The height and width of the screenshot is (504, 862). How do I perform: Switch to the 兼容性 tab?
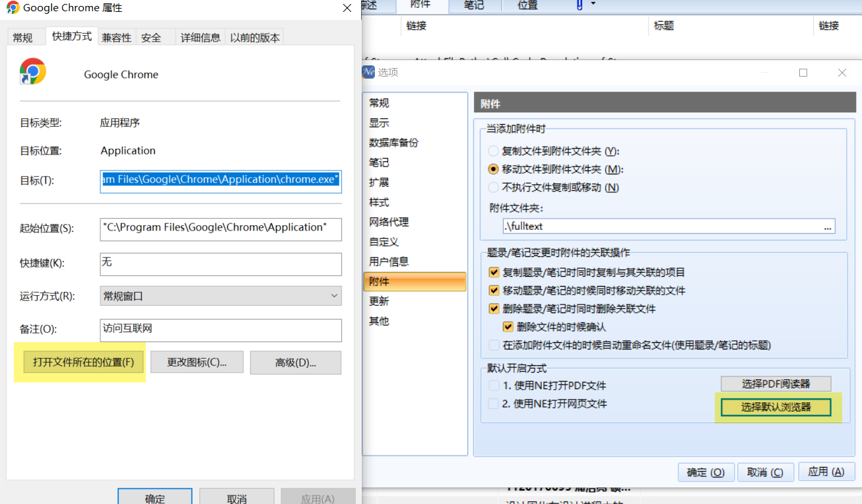[116, 38]
